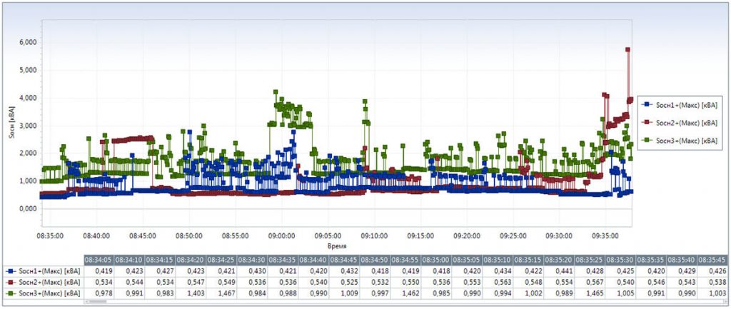Click the scrollbar left arrow under the table
Image resolution: width=731 pixels, height=309 pixels.
tap(86, 302)
